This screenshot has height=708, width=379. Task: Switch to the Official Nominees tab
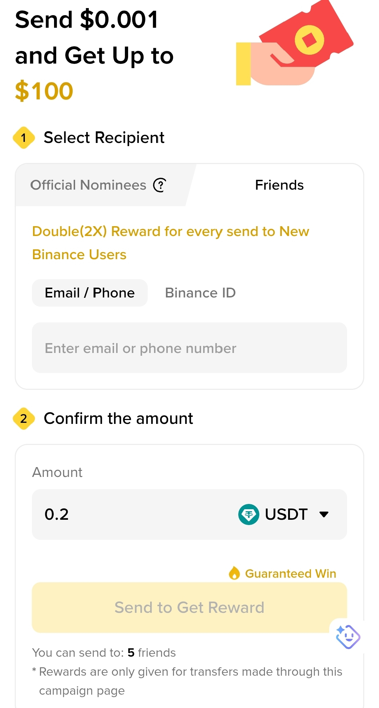pos(98,185)
